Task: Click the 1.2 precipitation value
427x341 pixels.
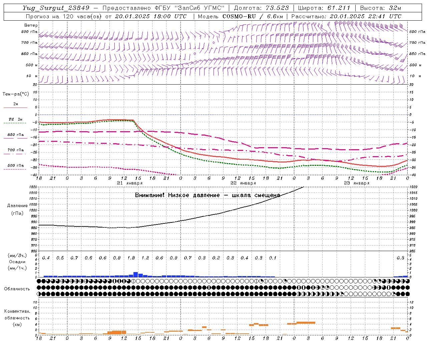Action: tap(145, 258)
